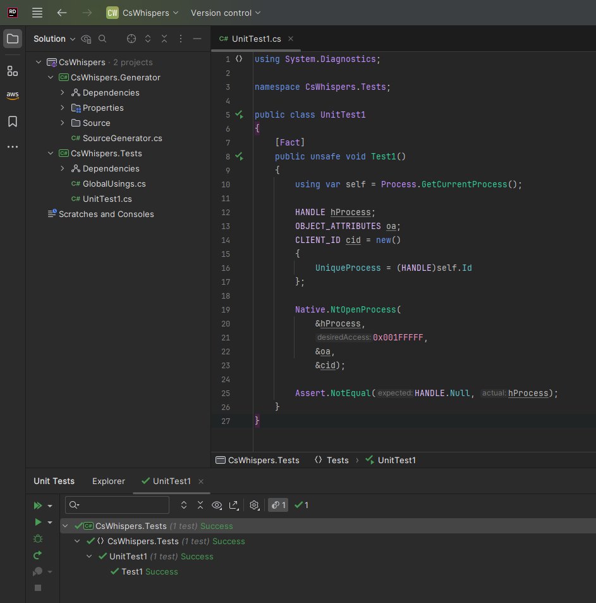Click the gutter icon at line 1
The width and height of the screenshot is (596, 603).
[x=239, y=59]
